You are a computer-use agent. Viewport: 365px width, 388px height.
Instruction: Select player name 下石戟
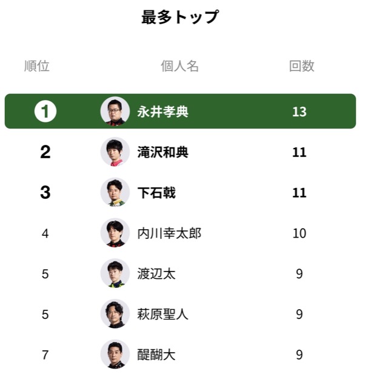click(x=156, y=193)
